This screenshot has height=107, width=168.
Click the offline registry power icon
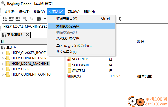(18, 19)
